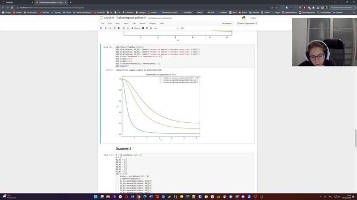The image size is (357, 200).
Task: Open the Kernel menu
Action: coord(142,23)
